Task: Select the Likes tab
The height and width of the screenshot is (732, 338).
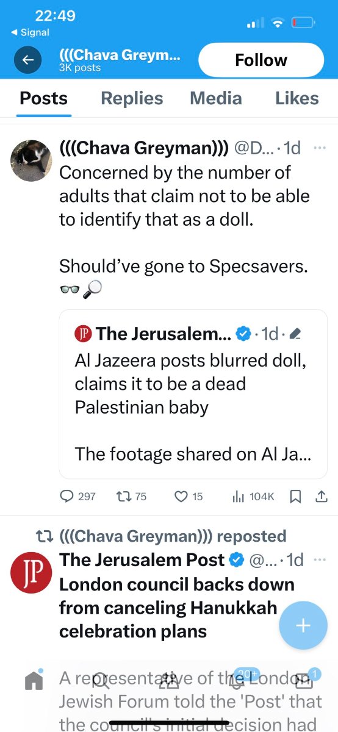Action: 297,98
